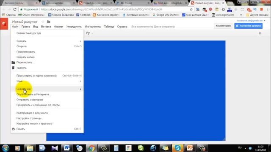Image resolution: width=271 pixels, height=152 pixels.
Task: Choose 'Опубликовать в Интернете'
Action: point(47,94)
